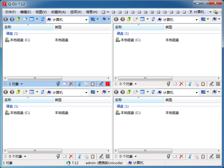Click Back arrow in top-right pane

pos(116,19)
